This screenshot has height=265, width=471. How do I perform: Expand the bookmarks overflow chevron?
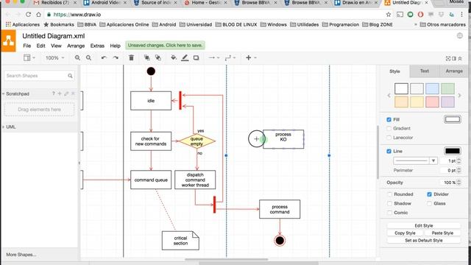pyautogui.click(x=415, y=24)
